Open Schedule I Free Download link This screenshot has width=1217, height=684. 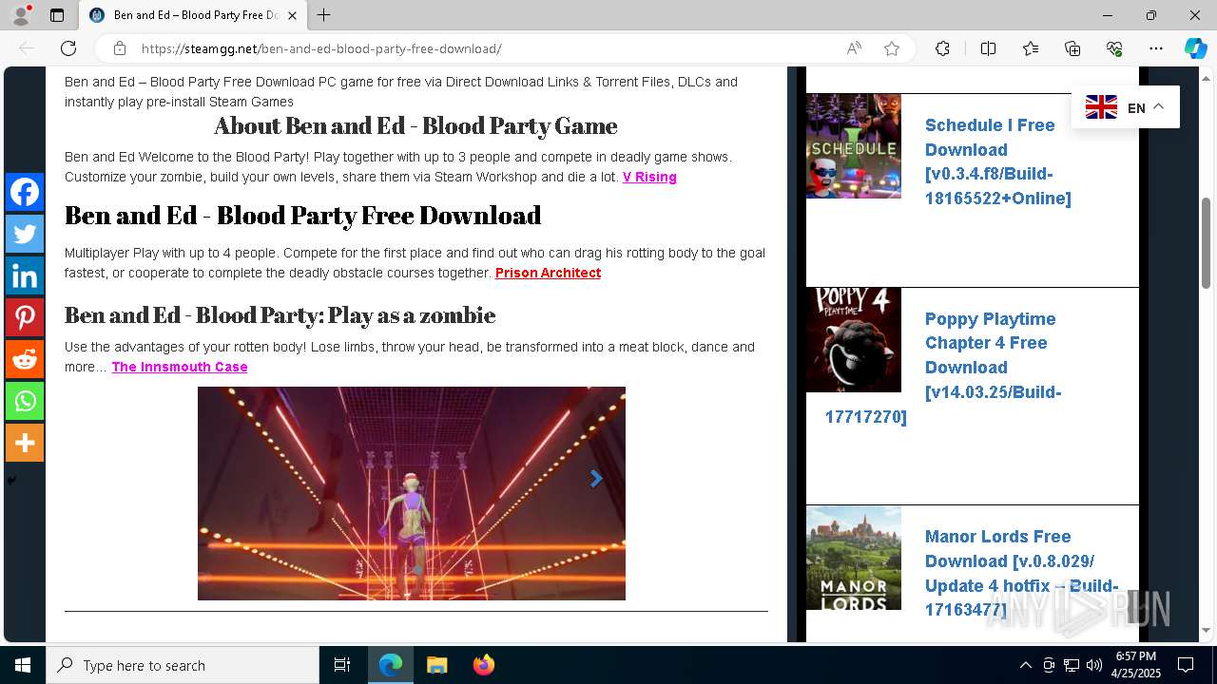(x=998, y=161)
